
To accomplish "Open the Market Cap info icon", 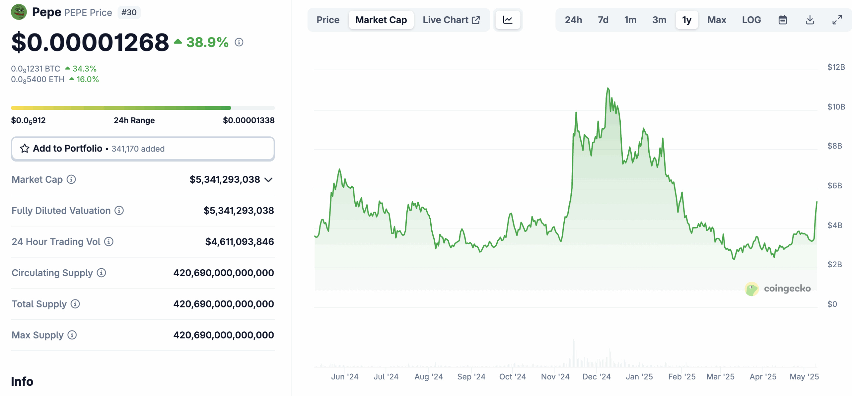I will coord(71,179).
